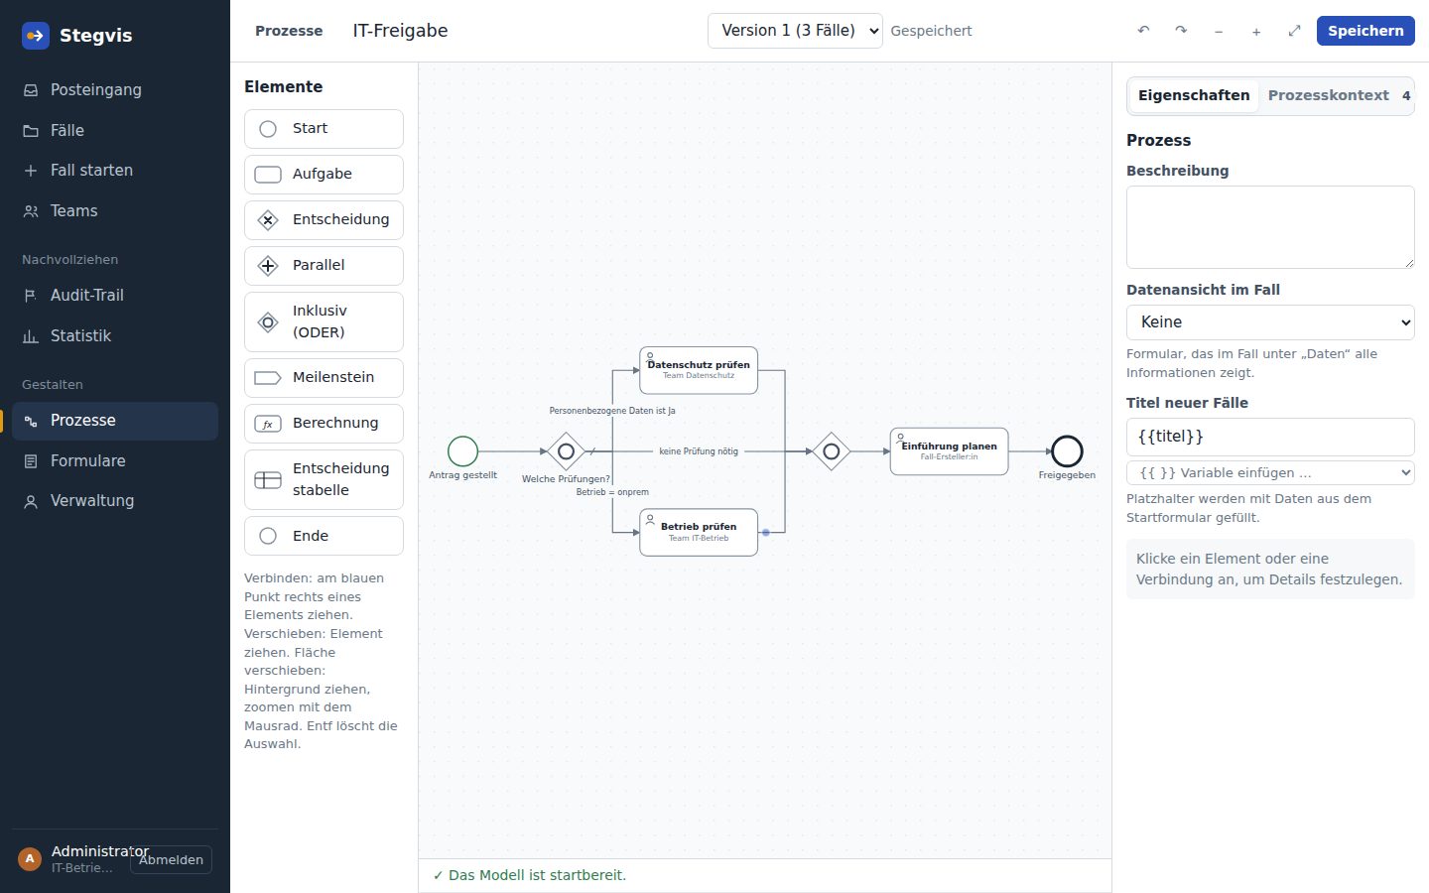Go to Fälle in the sidebar
Viewport: 1429px width, 893px height.
click(x=115, y=131)
